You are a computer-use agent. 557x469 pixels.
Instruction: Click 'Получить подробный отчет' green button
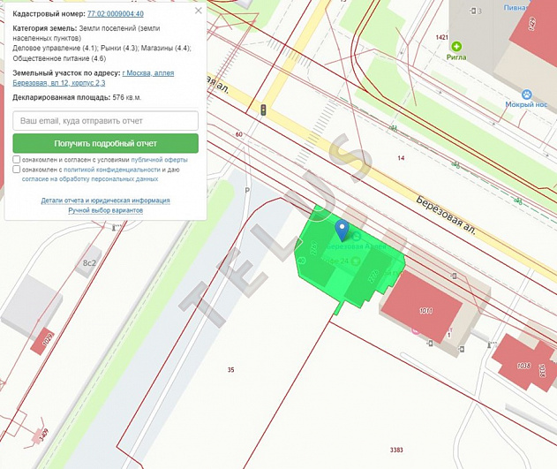click(106, 144)
